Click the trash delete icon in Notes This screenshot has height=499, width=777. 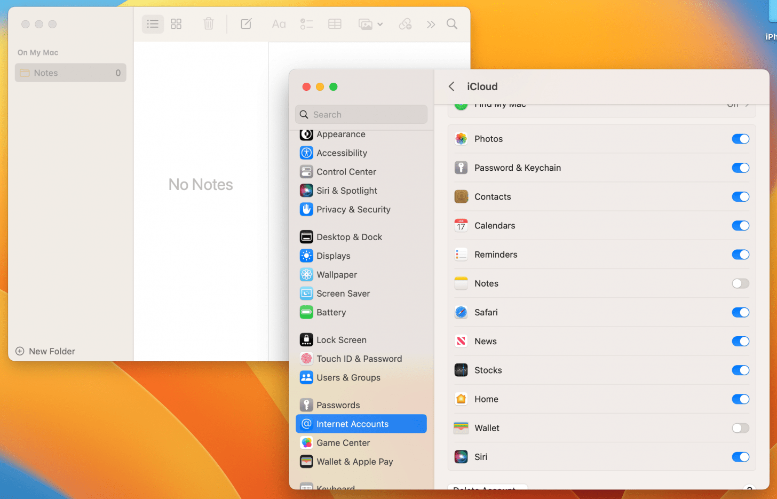pyautogui.click(x=209, y=24)
